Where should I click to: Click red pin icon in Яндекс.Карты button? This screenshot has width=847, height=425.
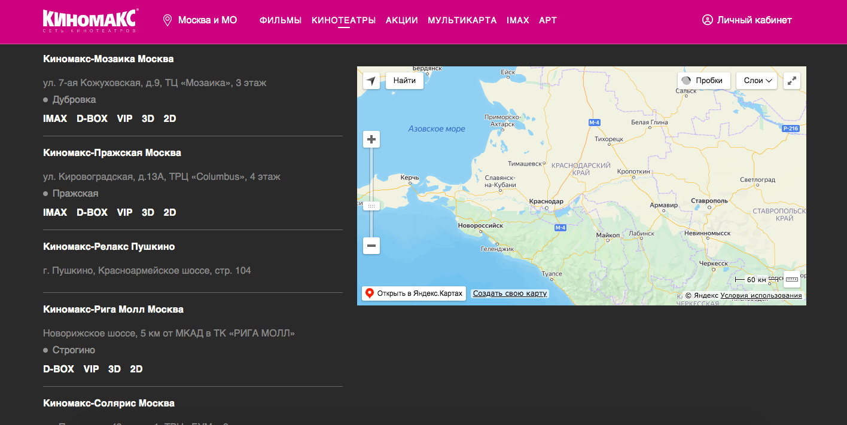pos(370,293)
